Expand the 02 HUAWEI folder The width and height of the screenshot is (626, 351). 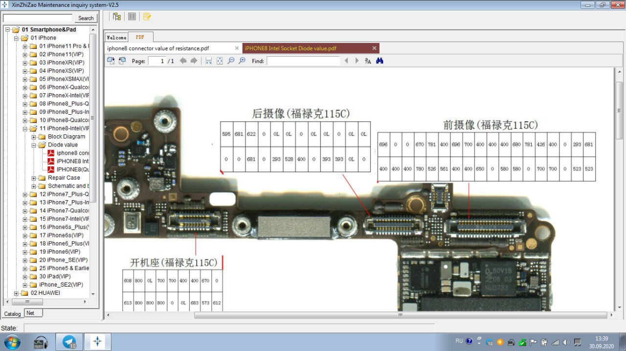point(17,293)
